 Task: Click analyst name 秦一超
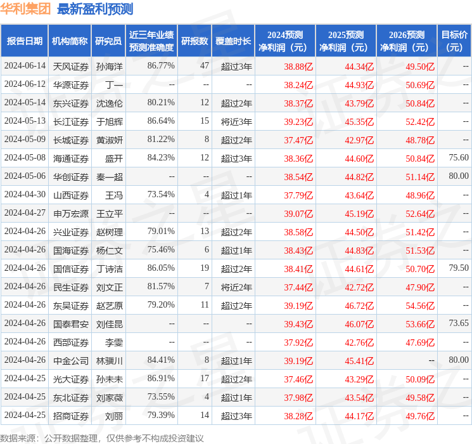[x=109, y=177]
